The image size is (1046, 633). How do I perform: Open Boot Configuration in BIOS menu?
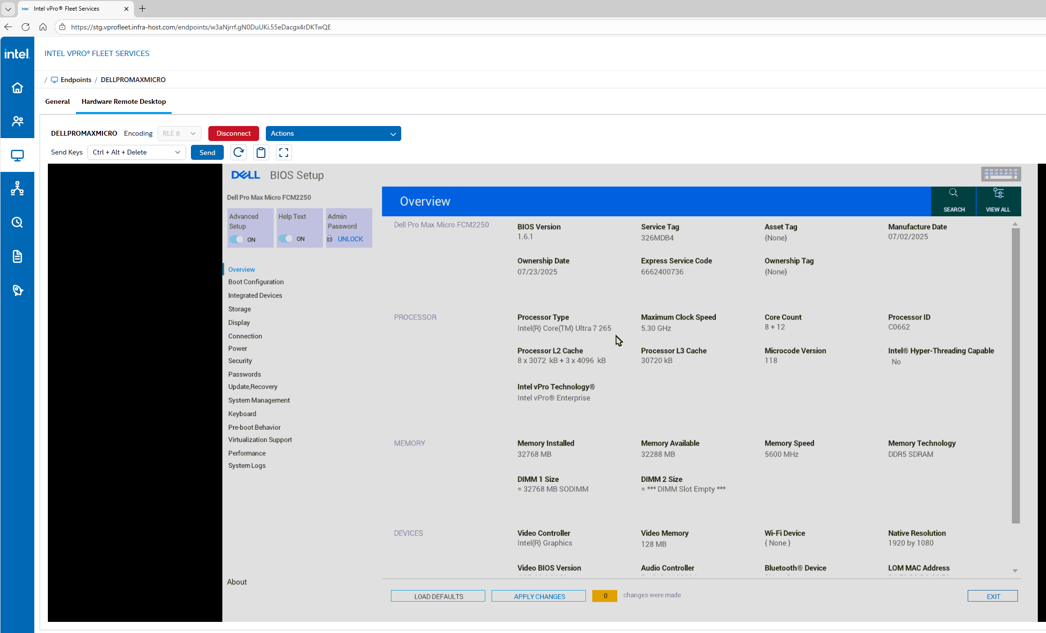(256, 282)
